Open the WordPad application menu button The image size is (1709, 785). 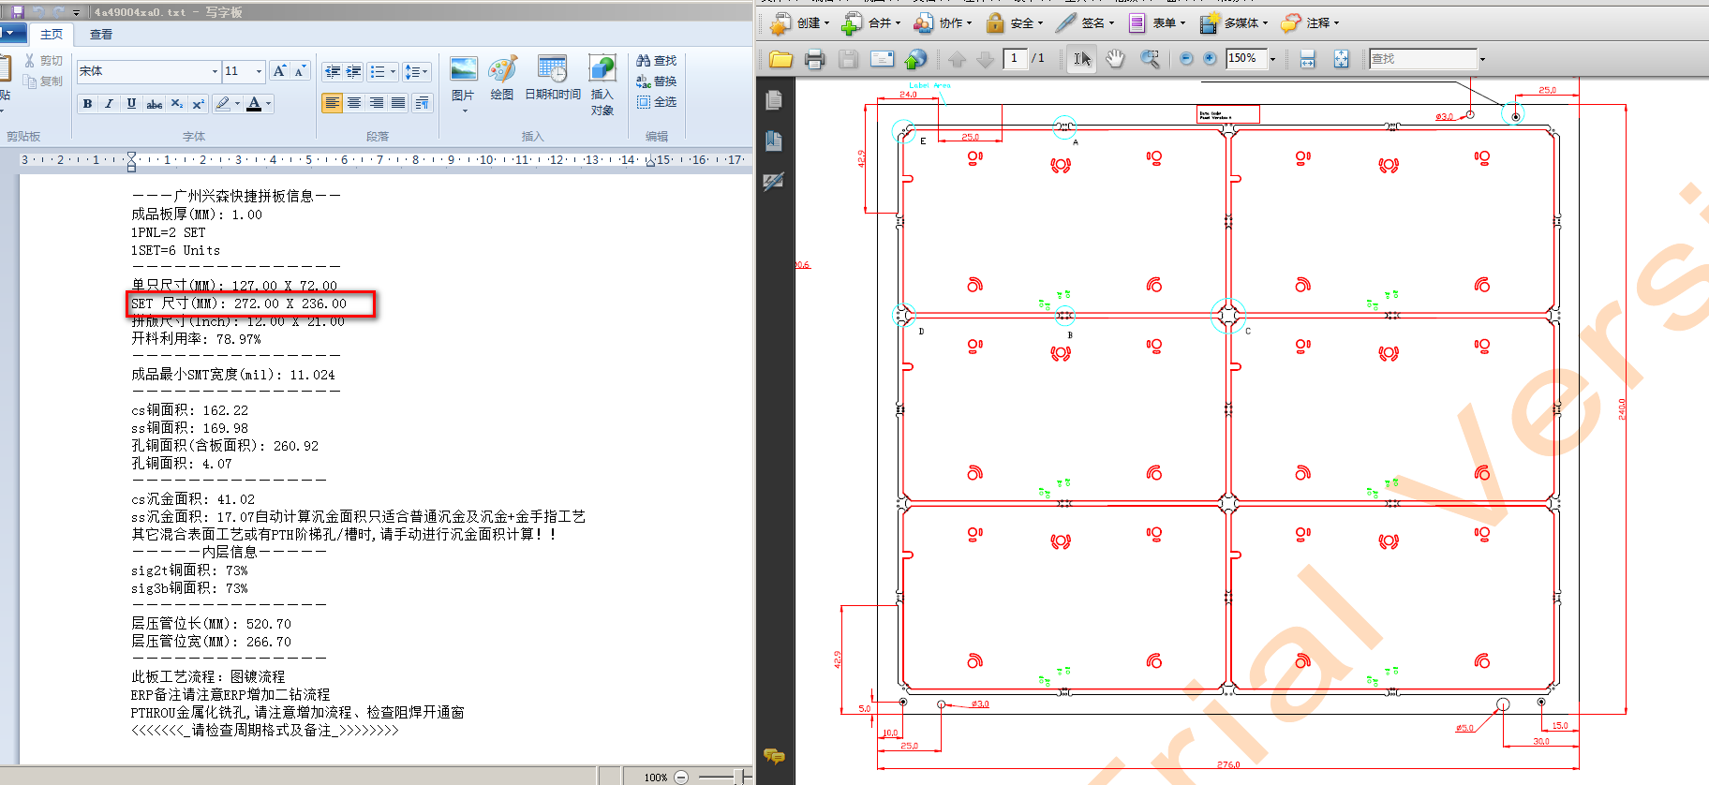click(x=12, y=34)
